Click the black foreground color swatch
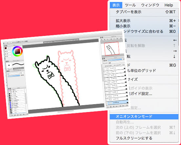The image size is (181, 145). tap(6, 48)
